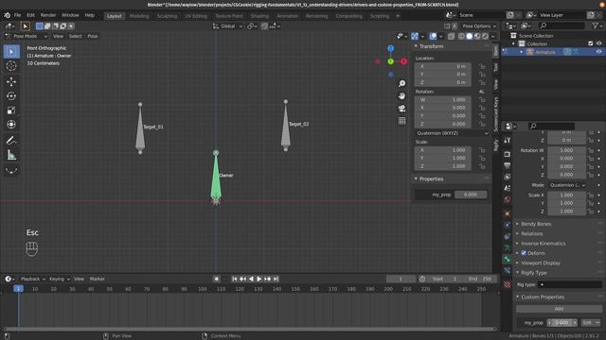The height and width of the screenshot is (340, 606).
Task: Open Quaternion (WXYZ) rotation mode dropdown
Action: (x=452, y=133)
